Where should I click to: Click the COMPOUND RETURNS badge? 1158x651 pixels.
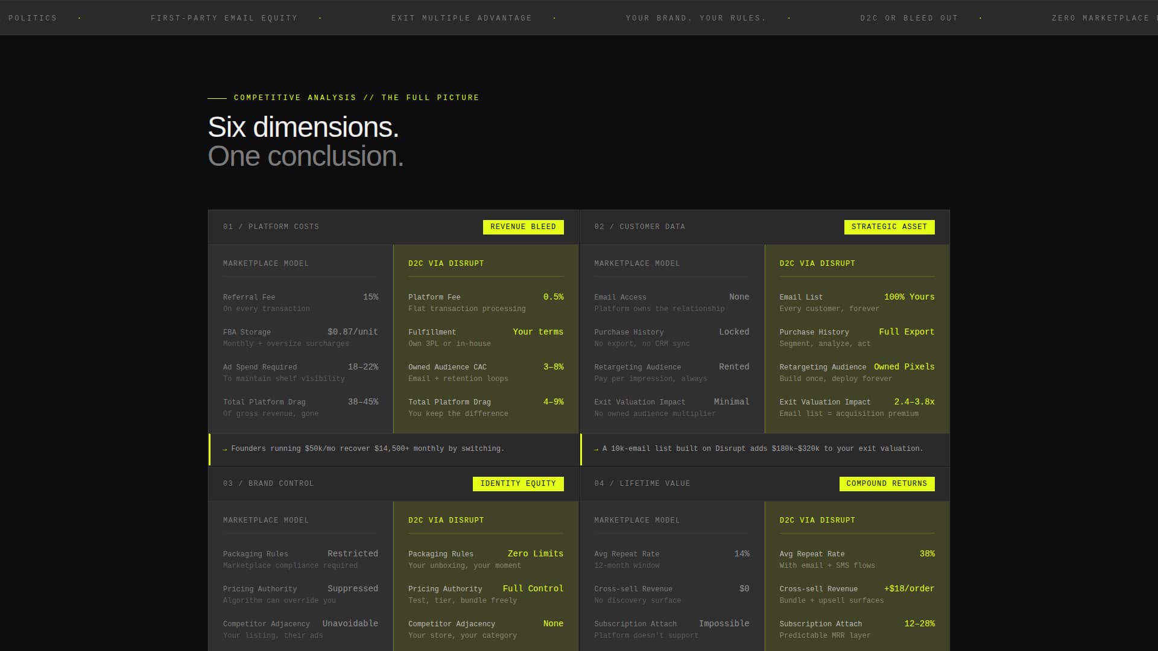point(887,483)
